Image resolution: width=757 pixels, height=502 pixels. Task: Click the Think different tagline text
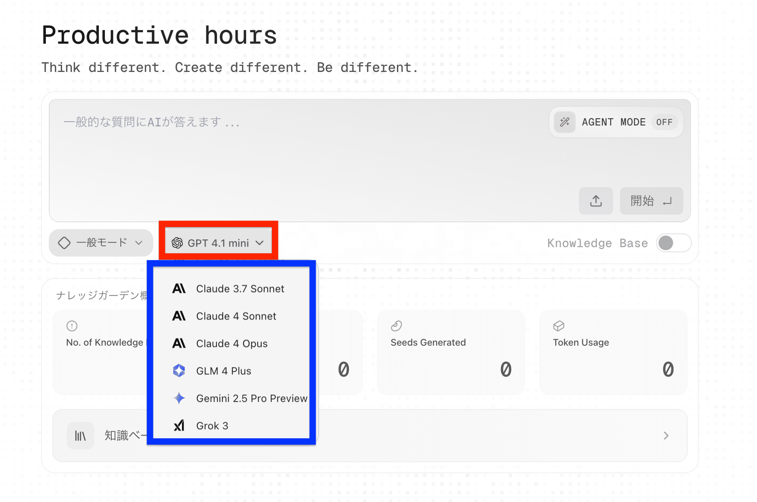click(x=230, y=68)
